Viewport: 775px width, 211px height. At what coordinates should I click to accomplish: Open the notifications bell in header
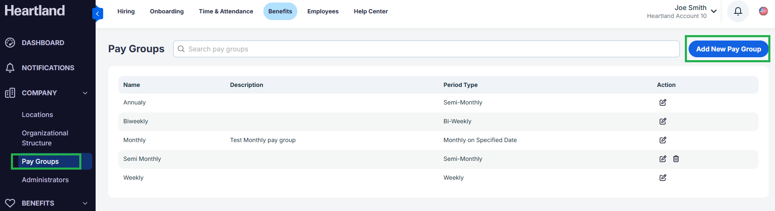point(738,11)
